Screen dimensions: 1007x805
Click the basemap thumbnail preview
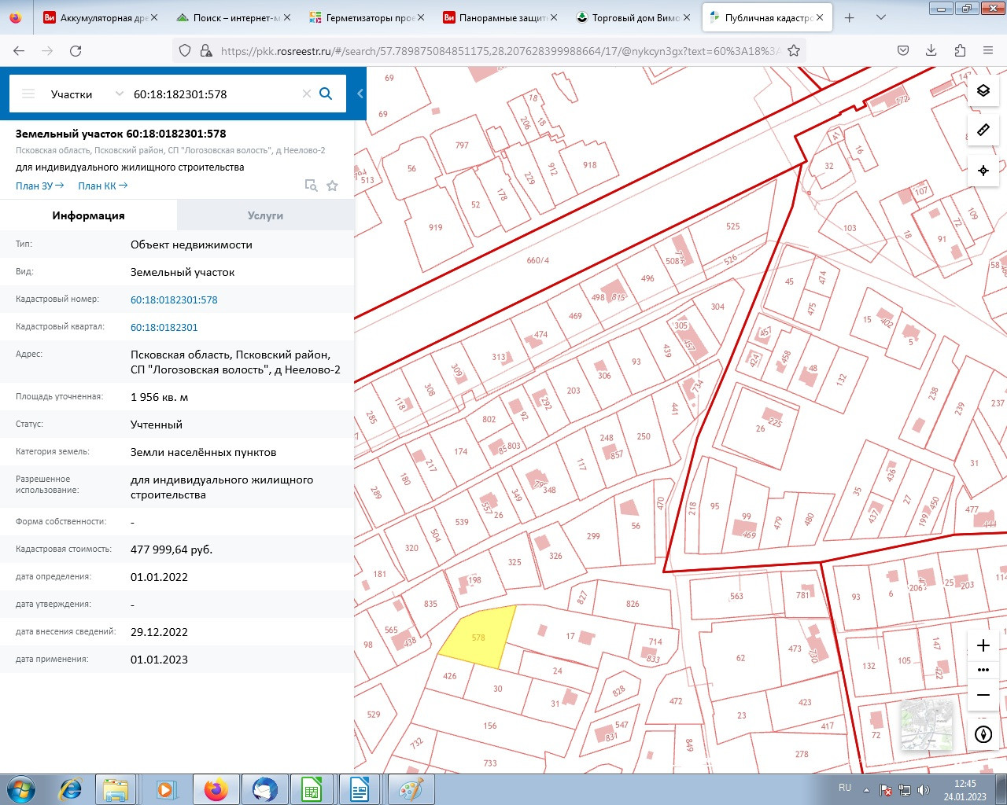926,724
